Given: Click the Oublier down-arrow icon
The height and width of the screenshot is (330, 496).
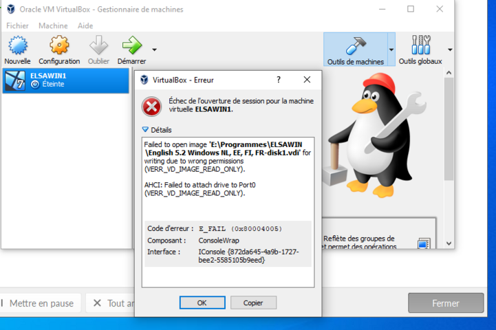Looking at the screenshot, I should (x=98, y=45).
